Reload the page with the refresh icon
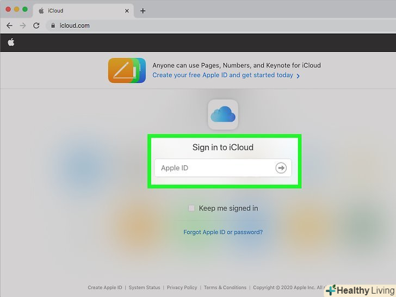This screenshot has height=297, width=396. tap(36, 26)
